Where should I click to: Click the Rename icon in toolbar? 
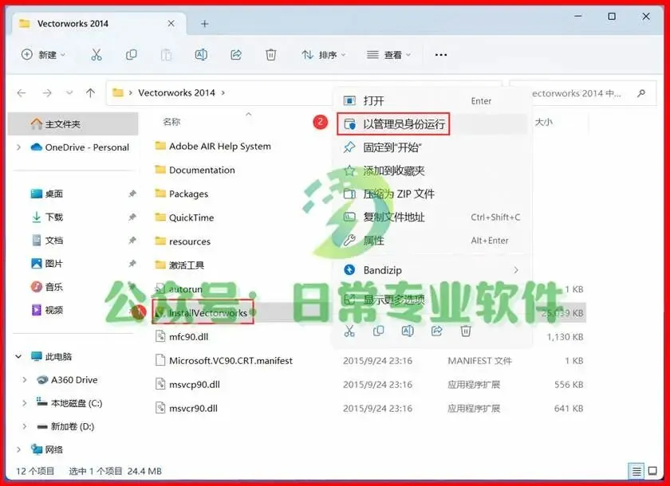201,55
